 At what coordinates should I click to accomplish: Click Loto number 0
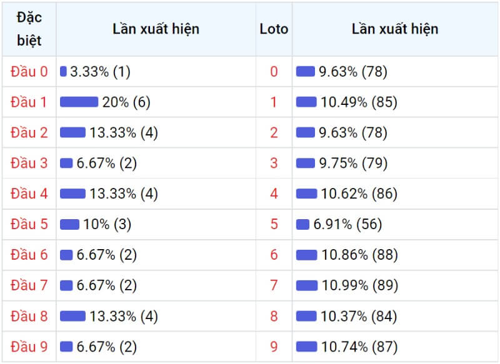(274, 72)
